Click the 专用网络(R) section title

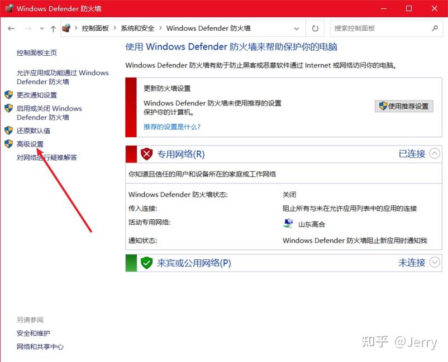tap(181, 154)
